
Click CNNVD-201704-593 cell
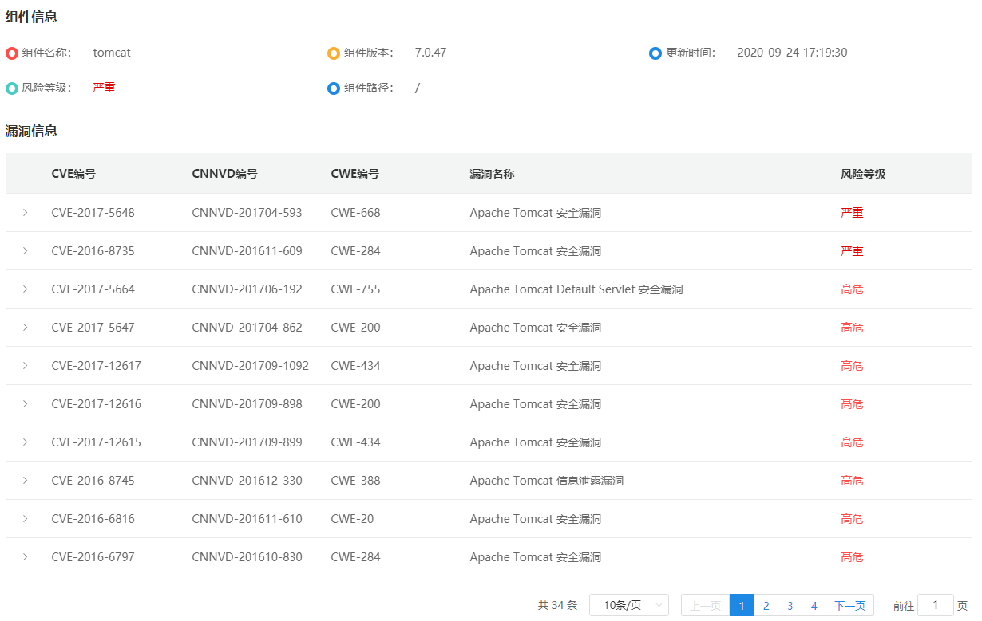(x=247, y=213)
